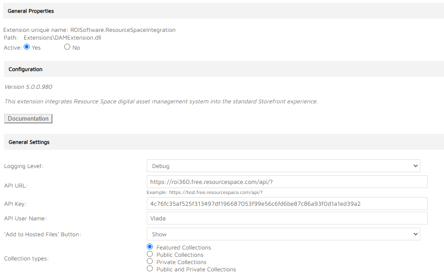
Task: Focus the API Key text box
Action: coord(287,204)
